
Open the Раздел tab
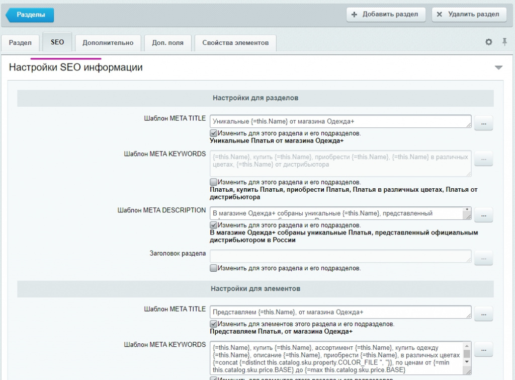pos(20,43)
